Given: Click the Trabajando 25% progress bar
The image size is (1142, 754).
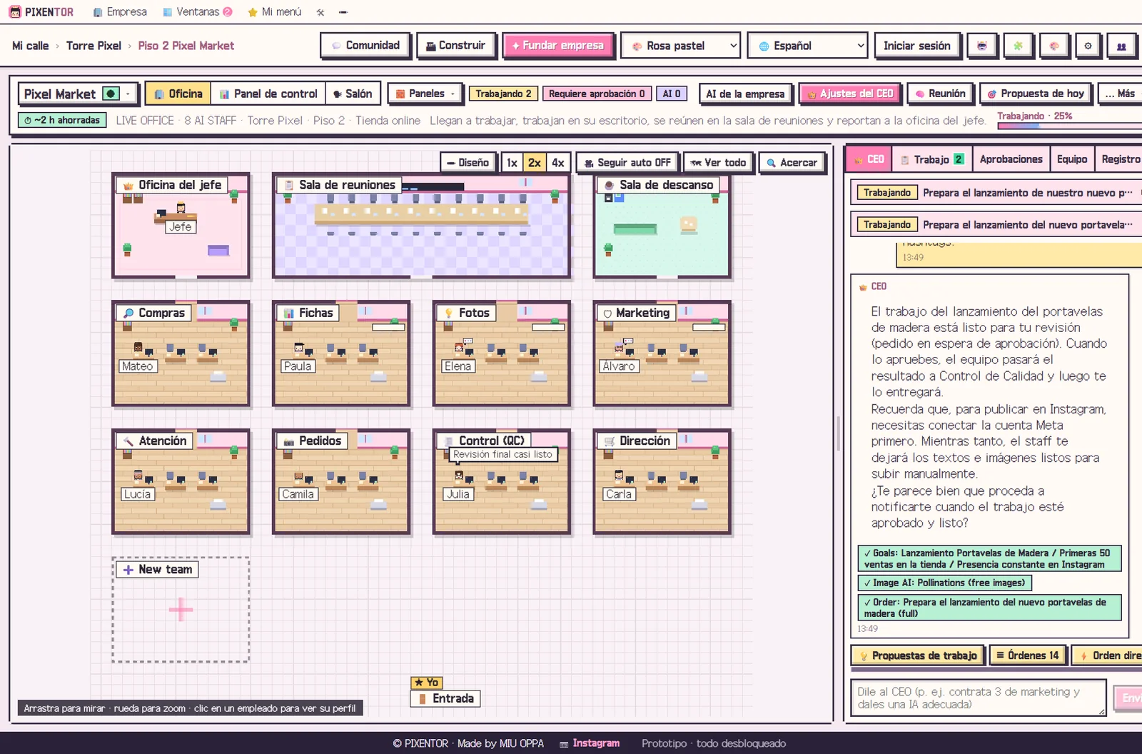Looking at the screenshot, I should 1069,126.
